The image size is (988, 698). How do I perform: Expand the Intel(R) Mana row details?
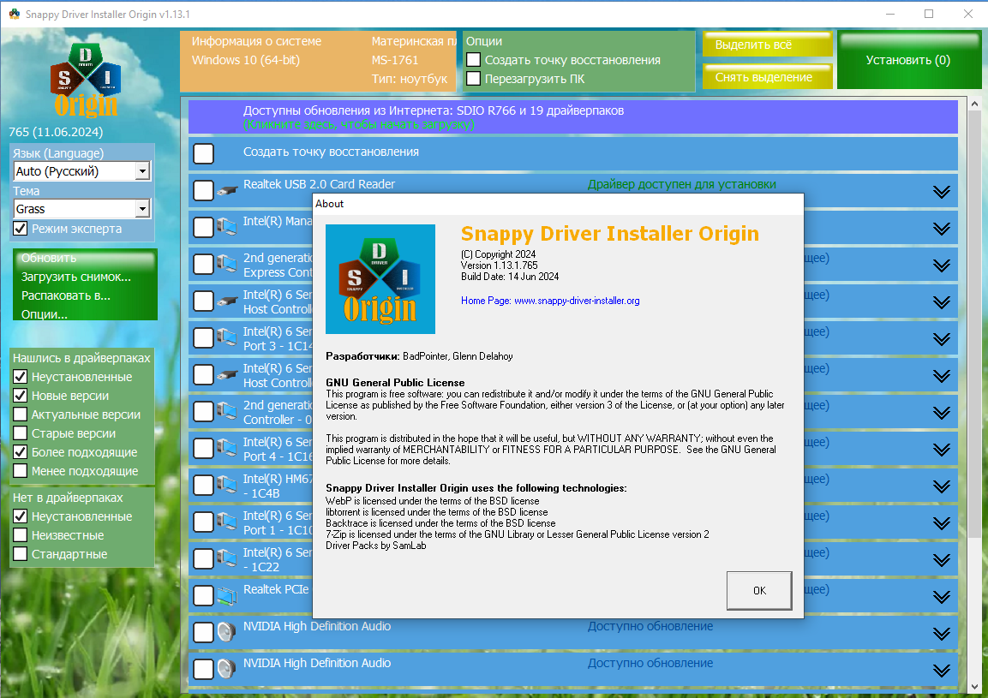click(942, 228)
